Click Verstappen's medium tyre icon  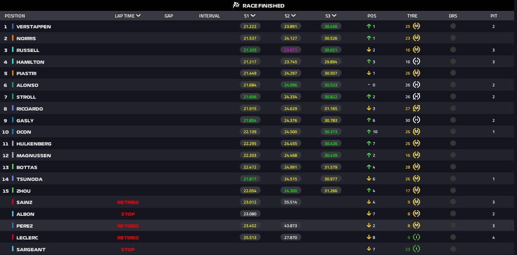tap(416, 26)
